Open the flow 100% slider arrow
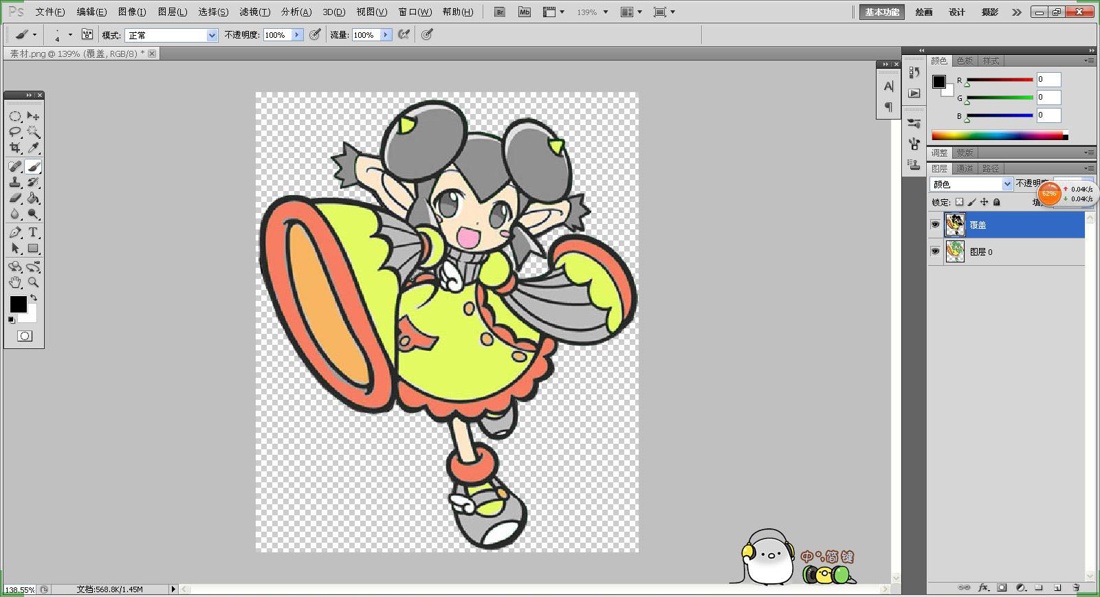The height and width of the screenshot is (597, 1100). coord(386,35)
